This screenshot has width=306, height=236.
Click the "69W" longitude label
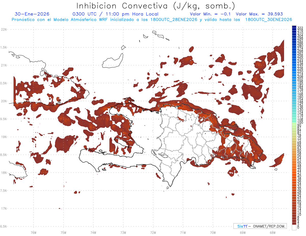click(243, 232)
